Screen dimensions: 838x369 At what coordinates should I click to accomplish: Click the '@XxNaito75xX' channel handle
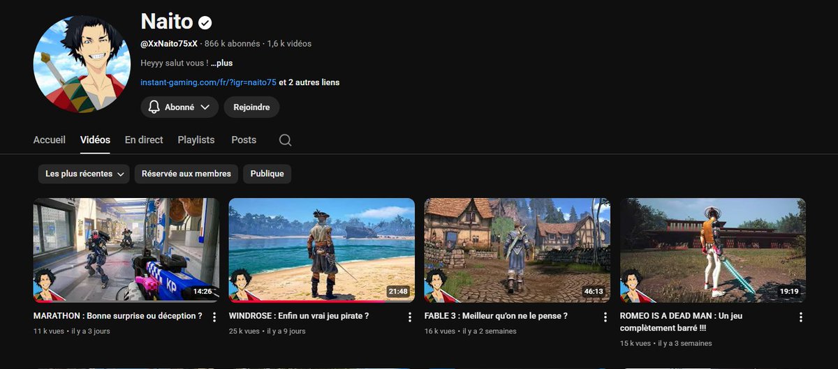tap(169, 43)
